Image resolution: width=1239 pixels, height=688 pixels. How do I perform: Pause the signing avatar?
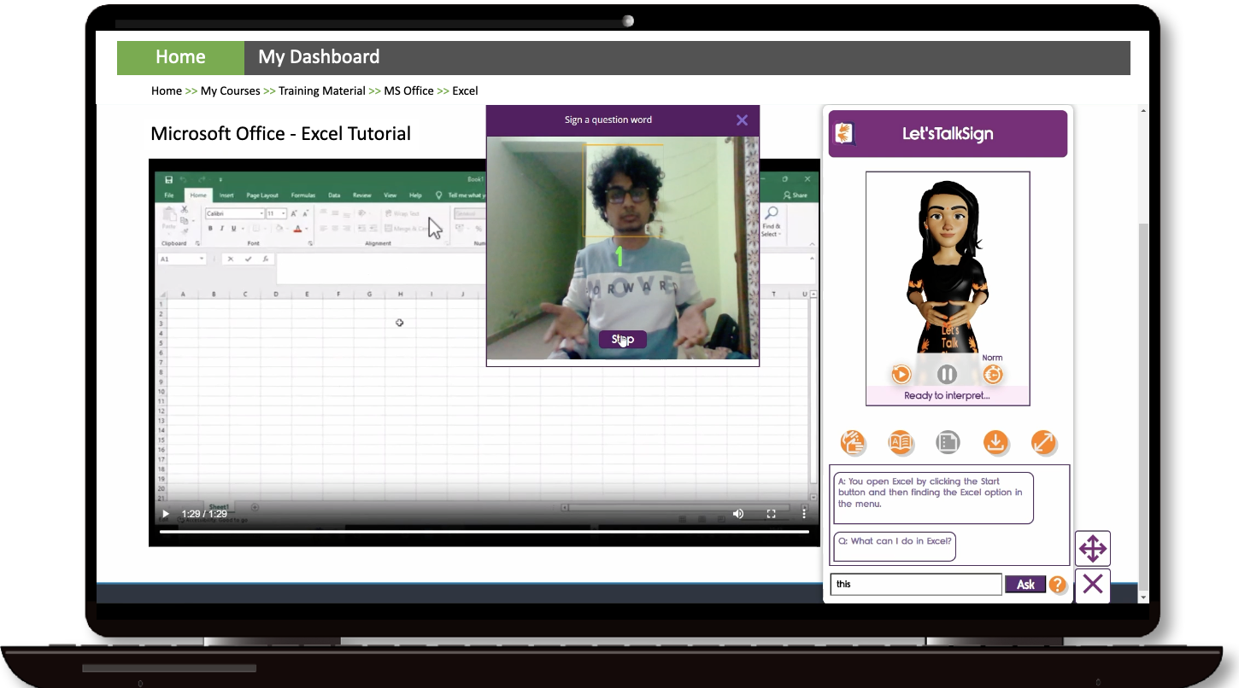click(947, 374)
